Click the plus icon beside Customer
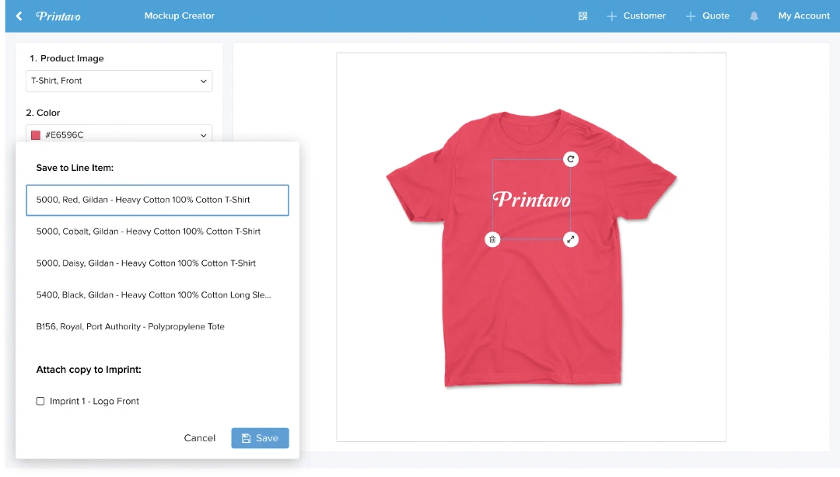Viewport: 840px width, 477px height. (x=611, y=16)
